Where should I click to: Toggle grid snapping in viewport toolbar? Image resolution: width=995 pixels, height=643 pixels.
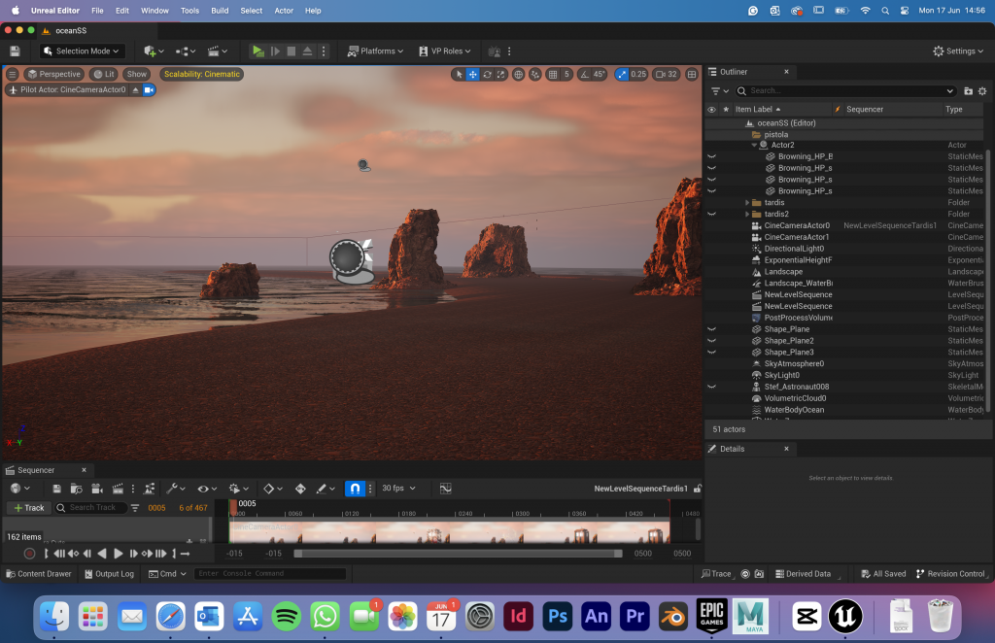[552, 74]
